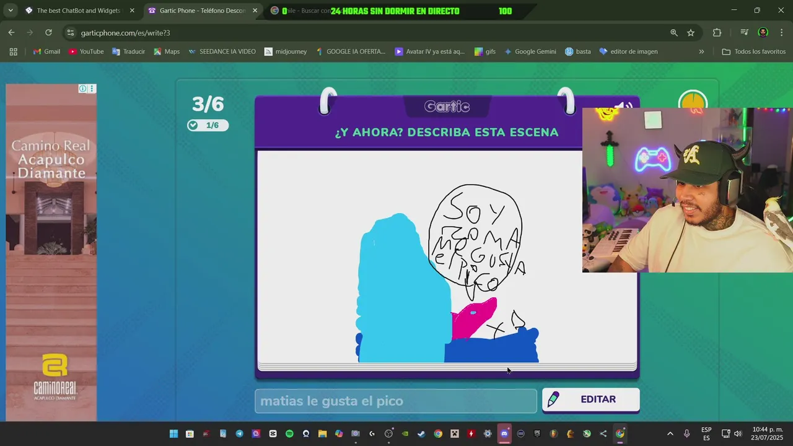Reload the Gartic Phone page
The width and height of the screenshot is (793, 446).
click(x=48, y=32)
